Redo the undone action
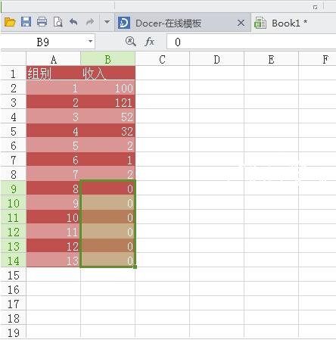The image size is (336, 340). (90, 22)
